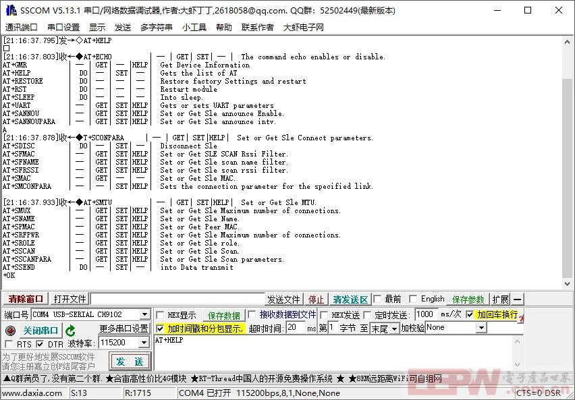Screen dimensions: 575x400
Task: Enable the 接收数据到文件 checkbox
Action: click(x=252, y=314)
